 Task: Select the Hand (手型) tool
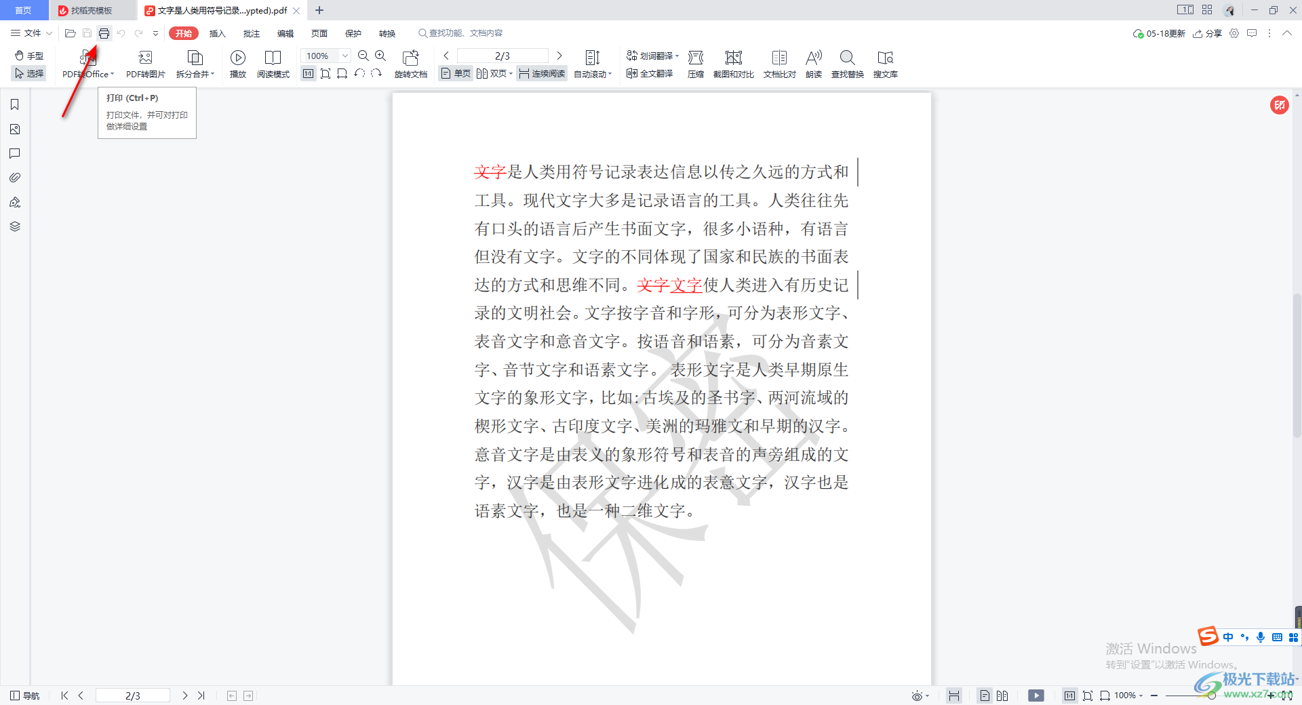pyautogui.click(x=29, y=56)
